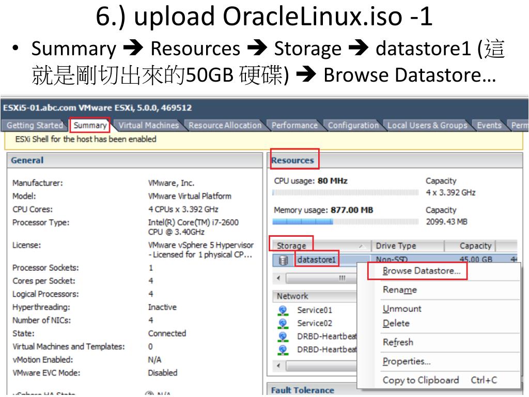Screen dimensions: 529x397
Task: Choose Copy to Clipboard menu item
Action: [440, 380]
